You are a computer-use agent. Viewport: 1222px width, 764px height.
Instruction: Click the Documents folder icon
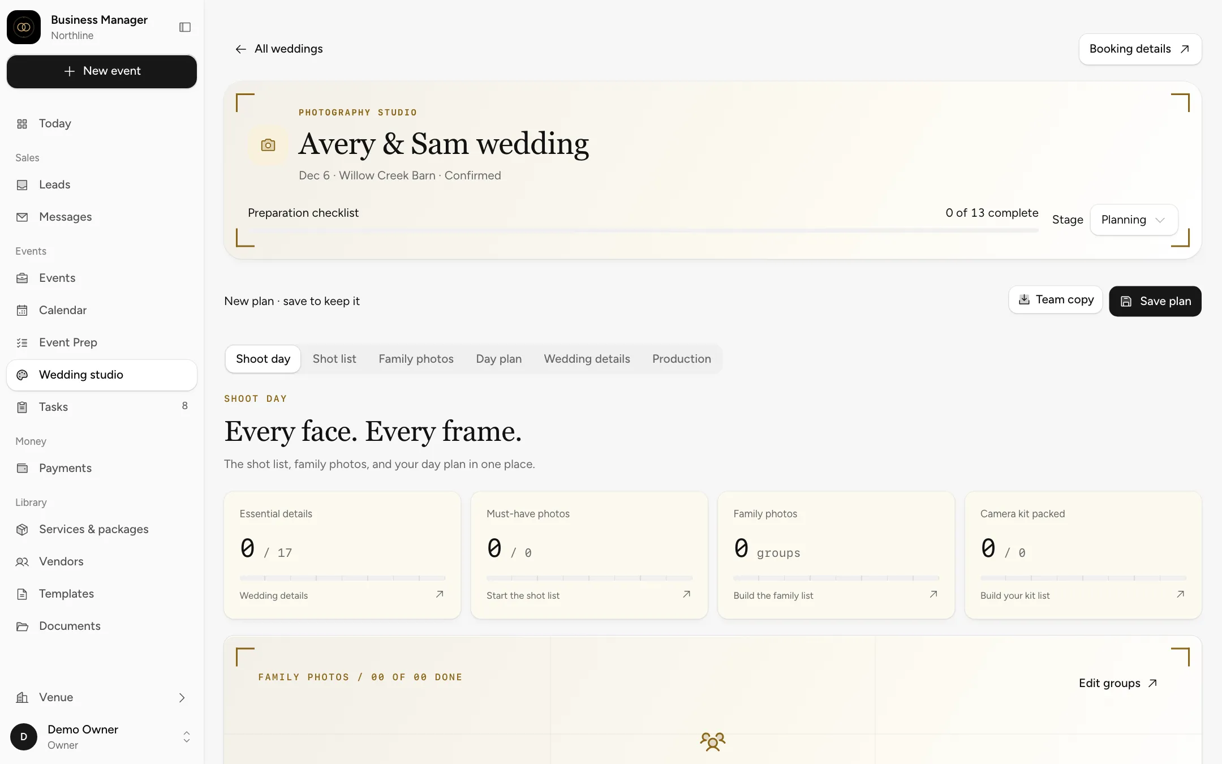pos(22,626)
